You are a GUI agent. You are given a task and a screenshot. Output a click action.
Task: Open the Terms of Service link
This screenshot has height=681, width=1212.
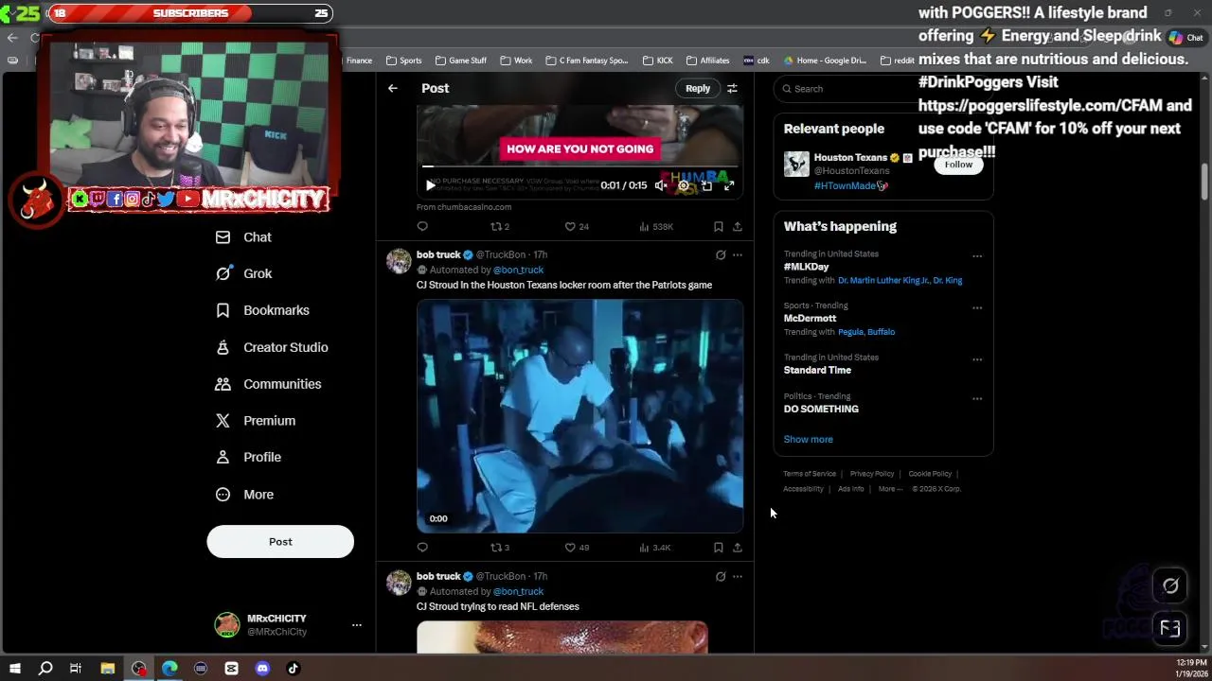click(810, 474)
